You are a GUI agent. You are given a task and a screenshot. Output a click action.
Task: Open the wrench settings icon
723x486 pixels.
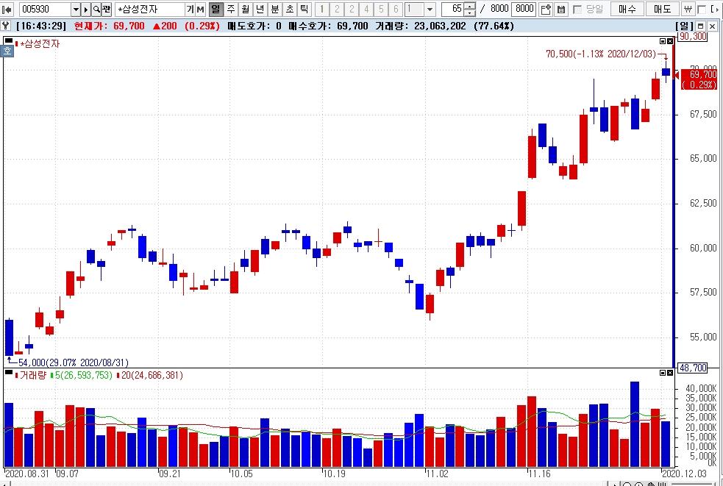click(x=6, y=26)
